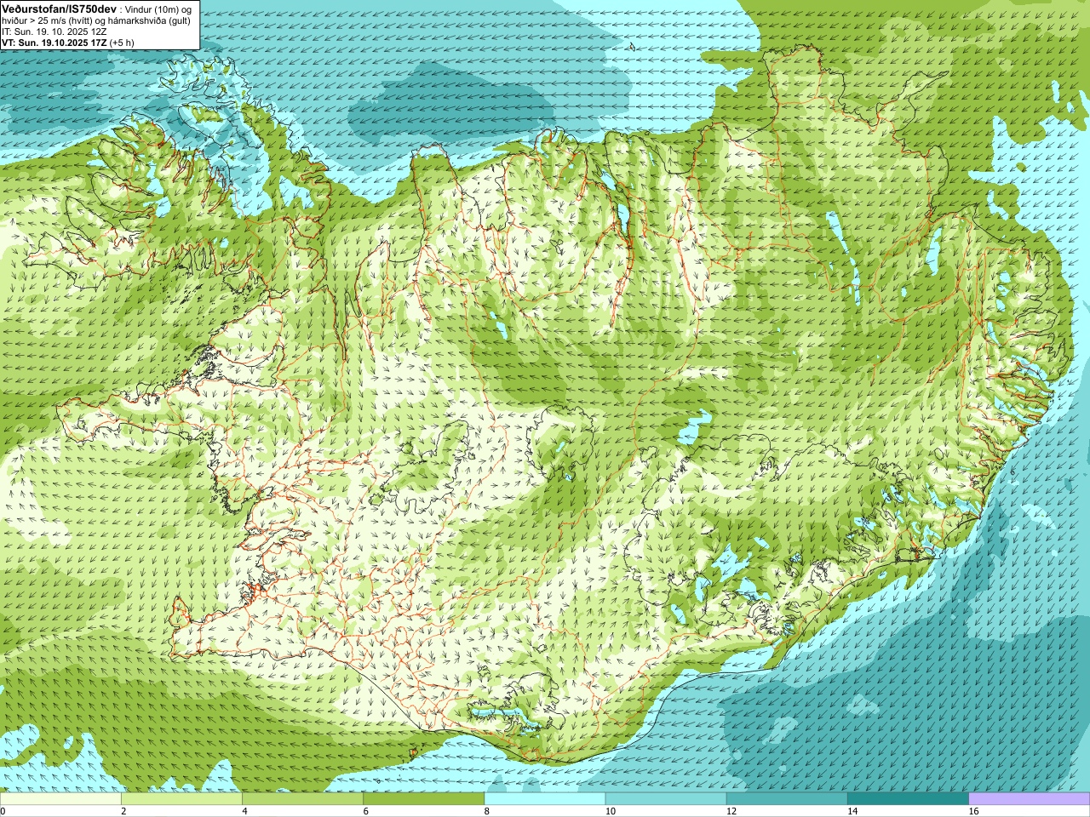Image resolution: width=1090 pixels, height=817 pixels.
Task: Choose the dark teal 14–16 m/s legend swatch
Action: click(x=908, y=799)
